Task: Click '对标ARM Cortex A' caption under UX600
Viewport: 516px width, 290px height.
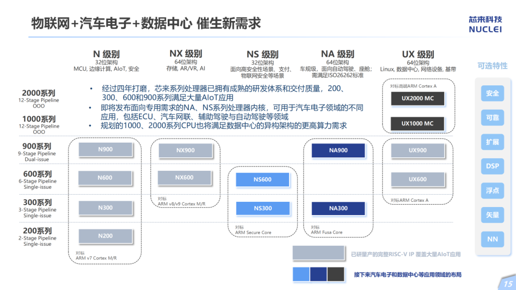Action: coord(409,200)
